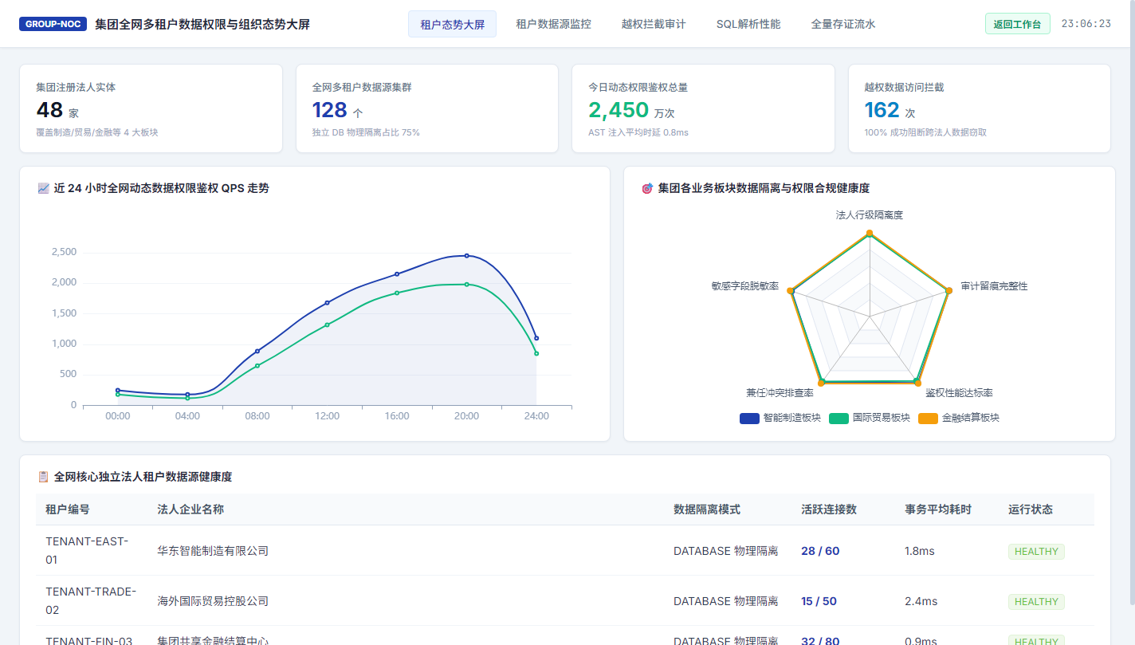The image size is (1135, 645).
Task: Open the 全量存证流水 tab
Action: tap(843, 24)
